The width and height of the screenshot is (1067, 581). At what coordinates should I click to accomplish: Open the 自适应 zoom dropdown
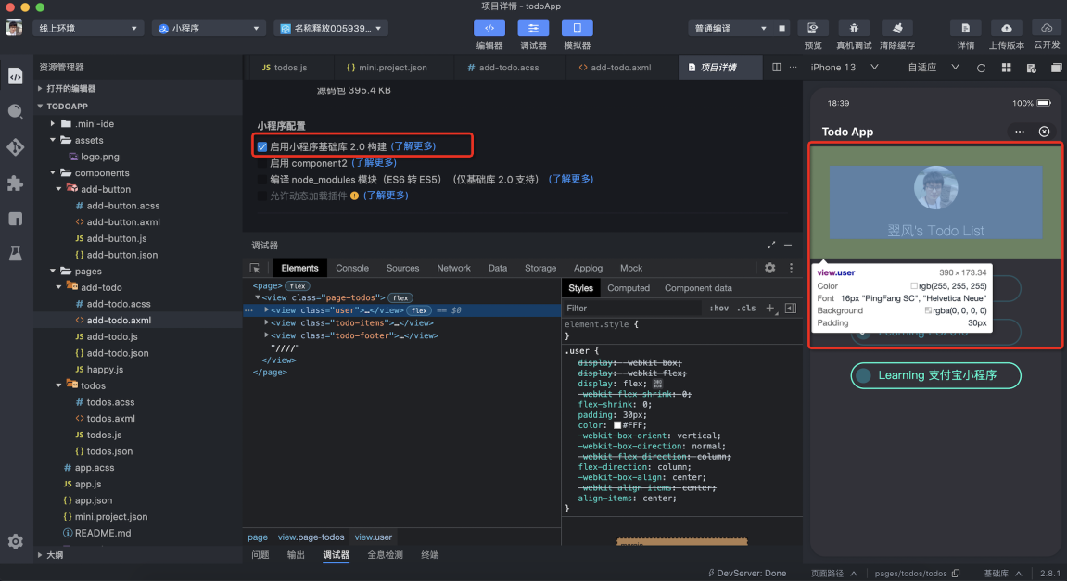tap(933, 68)
